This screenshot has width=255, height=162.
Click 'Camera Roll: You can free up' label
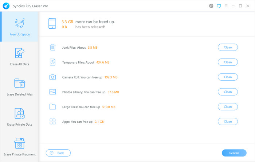coord(82,77)
